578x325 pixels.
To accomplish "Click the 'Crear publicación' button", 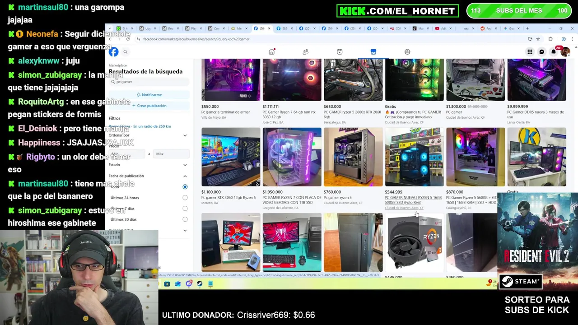I will click(x=149, y=106).
